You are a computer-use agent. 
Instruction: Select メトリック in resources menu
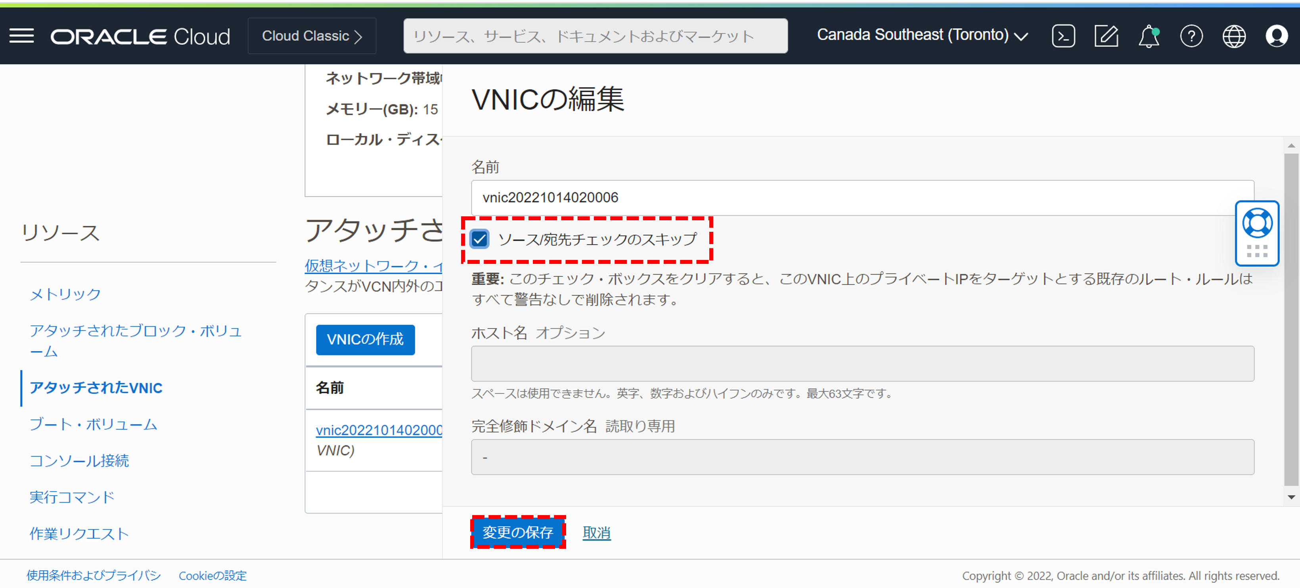pos(65,294)
